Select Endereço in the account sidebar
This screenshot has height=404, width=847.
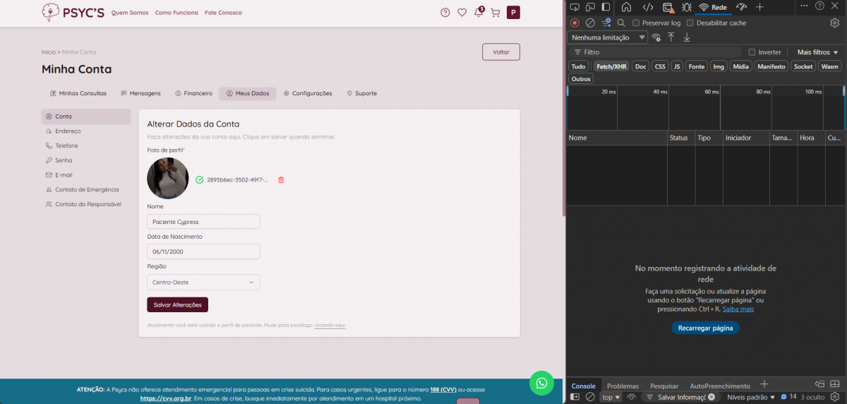pos(68,131)
